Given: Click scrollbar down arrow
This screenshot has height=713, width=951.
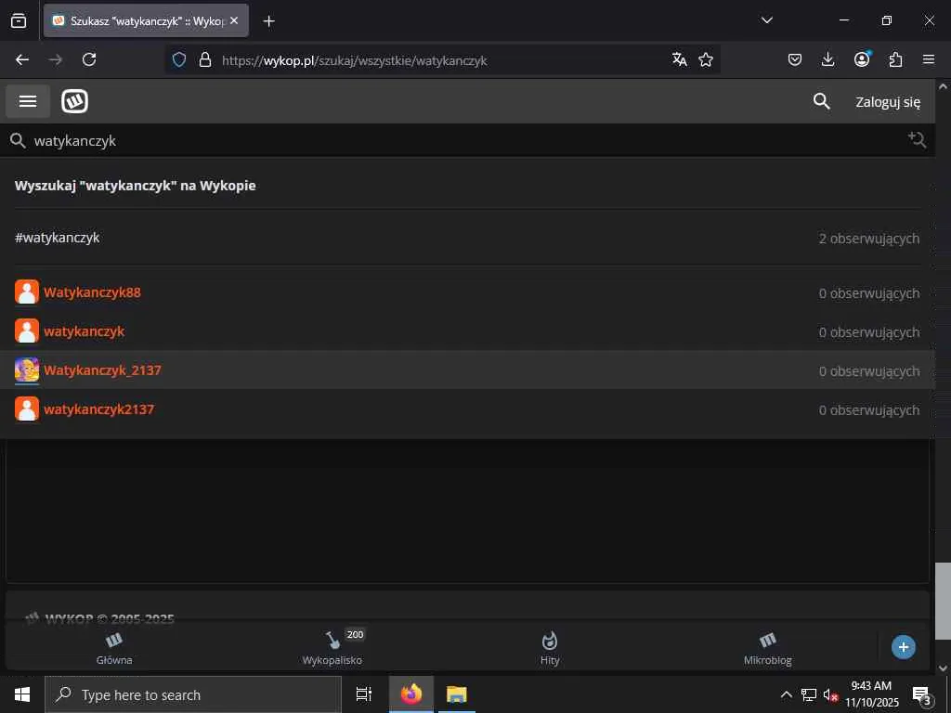Looking at the screenshot, I should click(943, 668).
